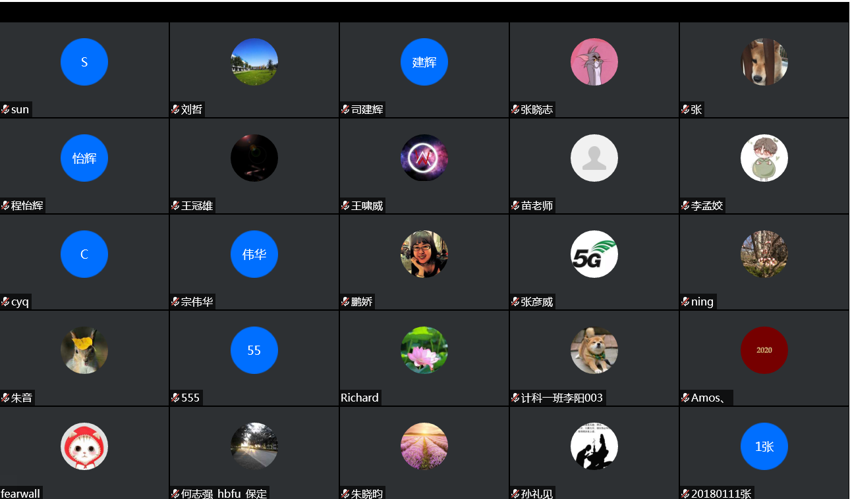Click the 程怡辉 participant name label
This screenshot has width=850, height=499.
tap(27, 205)
